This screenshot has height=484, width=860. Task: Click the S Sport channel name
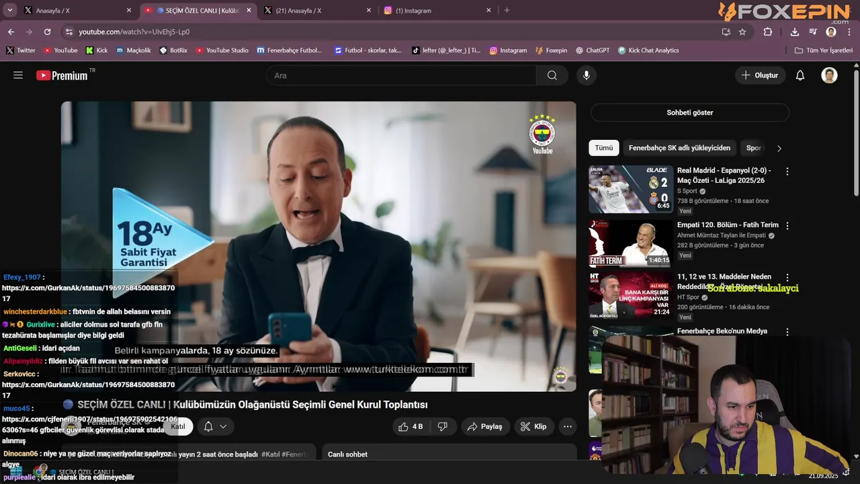tap(687, 191)
